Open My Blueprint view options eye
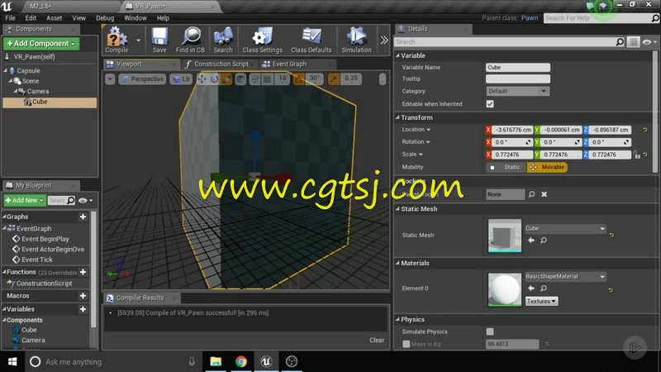 (x=86, y=200)
